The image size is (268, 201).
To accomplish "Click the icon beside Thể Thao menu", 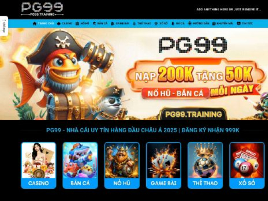I will point(134,23).
